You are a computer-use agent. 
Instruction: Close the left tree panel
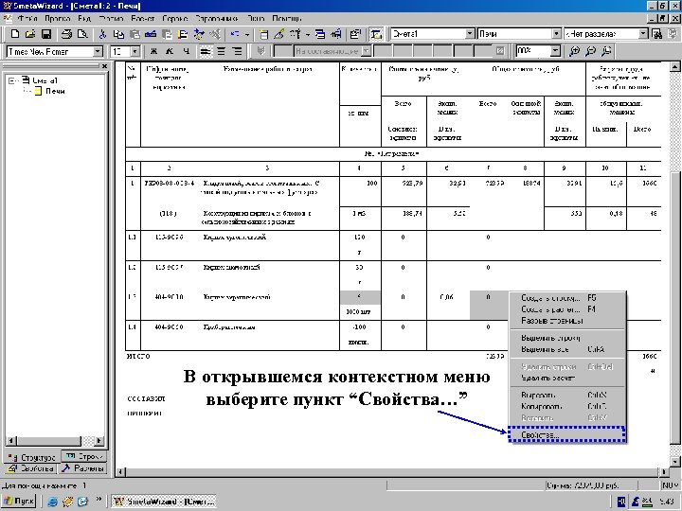point(104,66)
